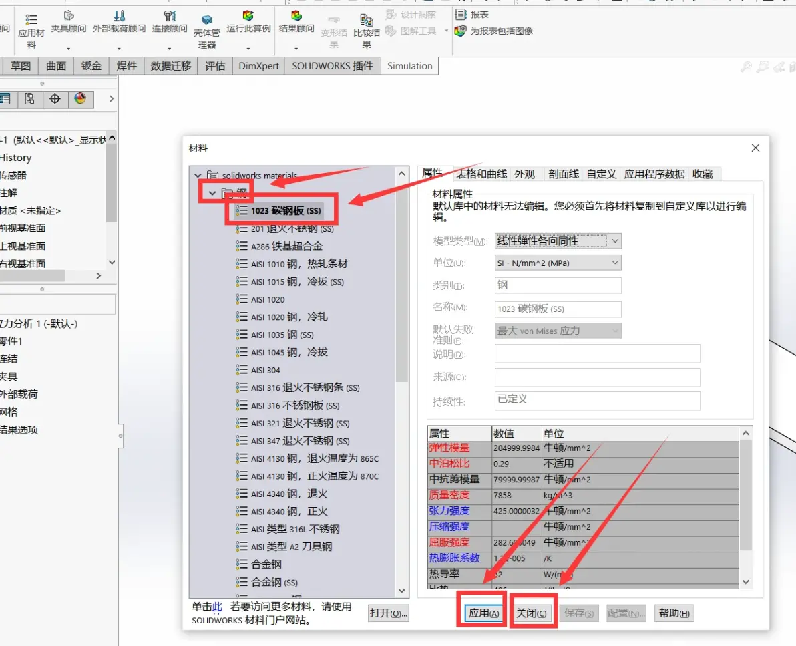Select 材质 <未指定> in feature tree

pos(31,210)
